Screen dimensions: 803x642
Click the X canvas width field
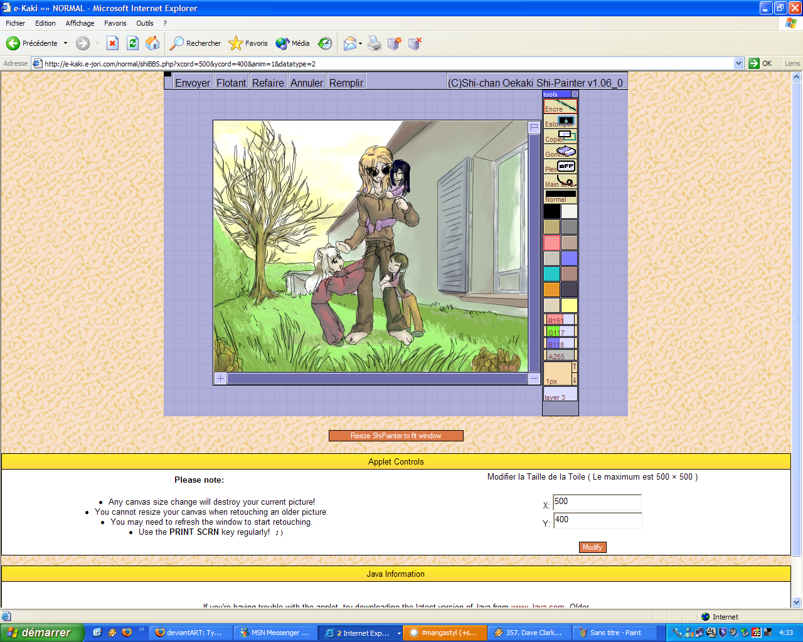click(x=597, y=502)
